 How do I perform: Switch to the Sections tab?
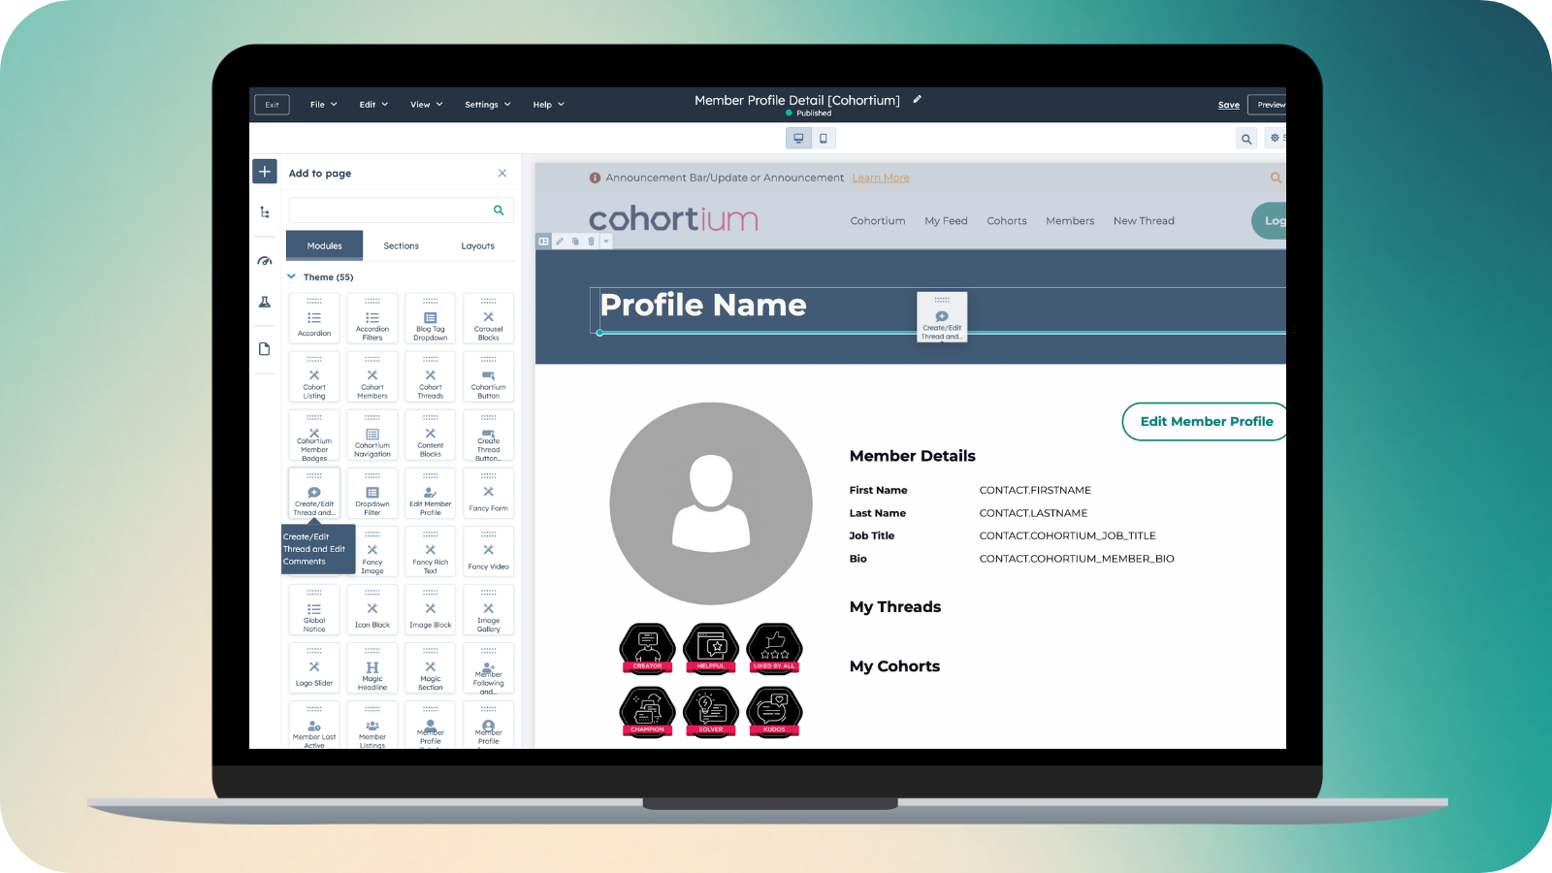point(401,246)
